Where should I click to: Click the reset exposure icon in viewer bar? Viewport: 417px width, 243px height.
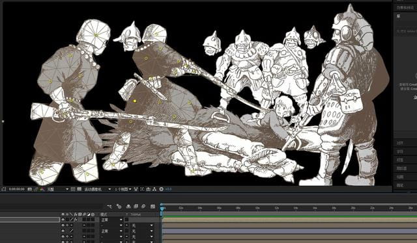pyautogui.click(x=161, y=189)
